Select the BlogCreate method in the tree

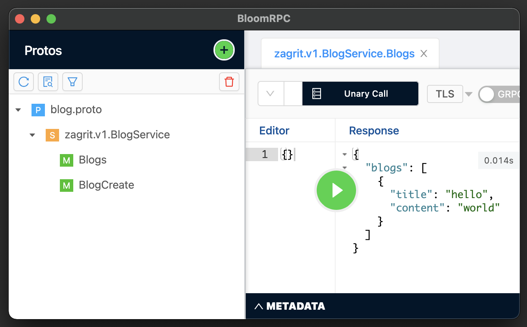point(106,185)
